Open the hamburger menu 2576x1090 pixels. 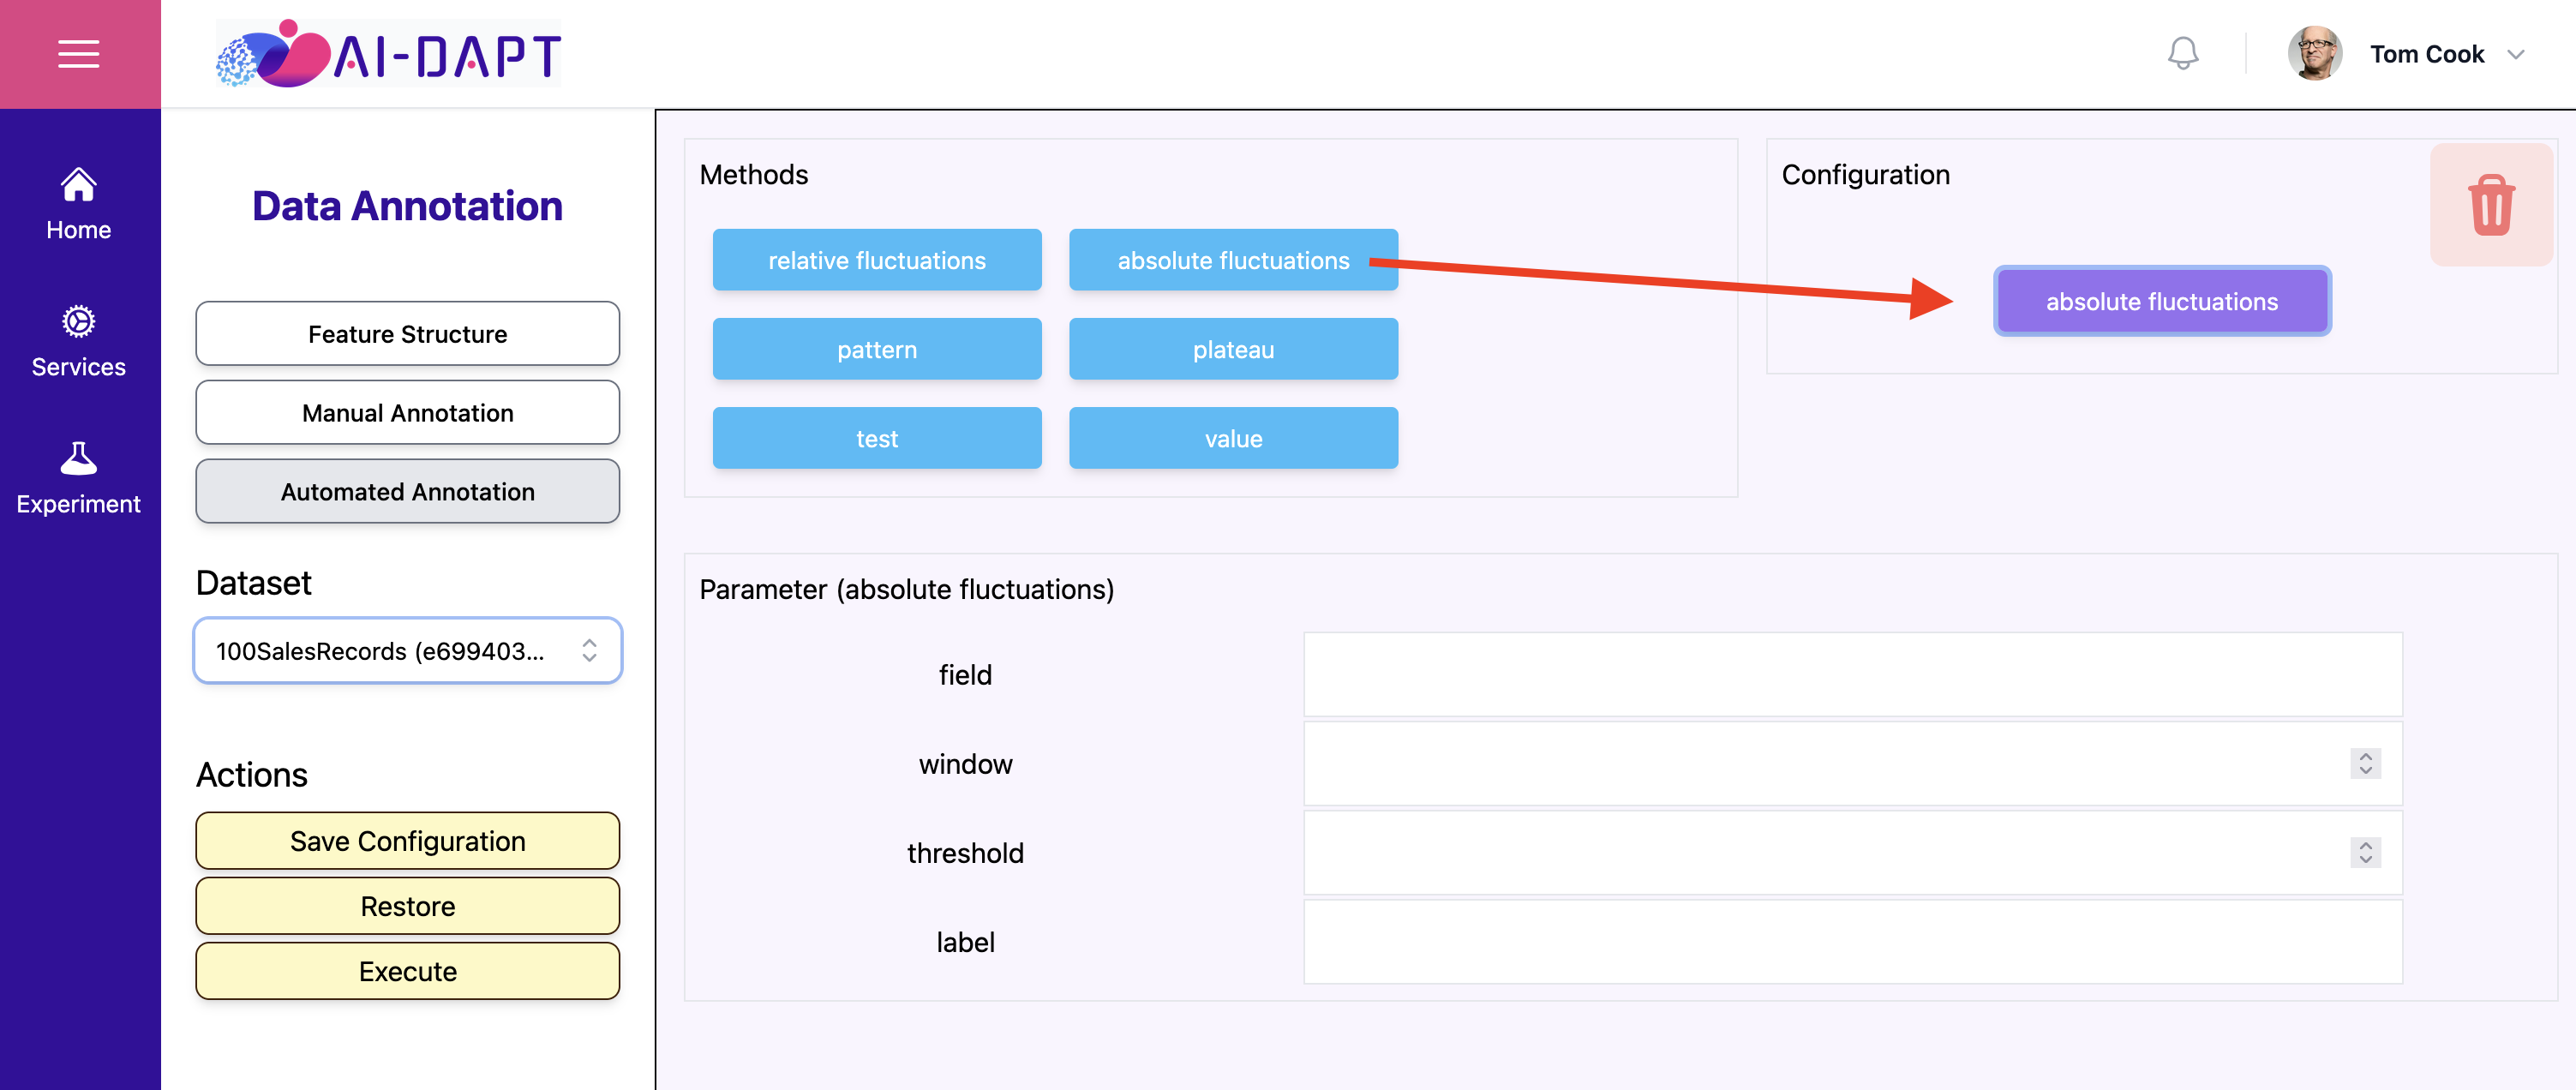point(78,54)
